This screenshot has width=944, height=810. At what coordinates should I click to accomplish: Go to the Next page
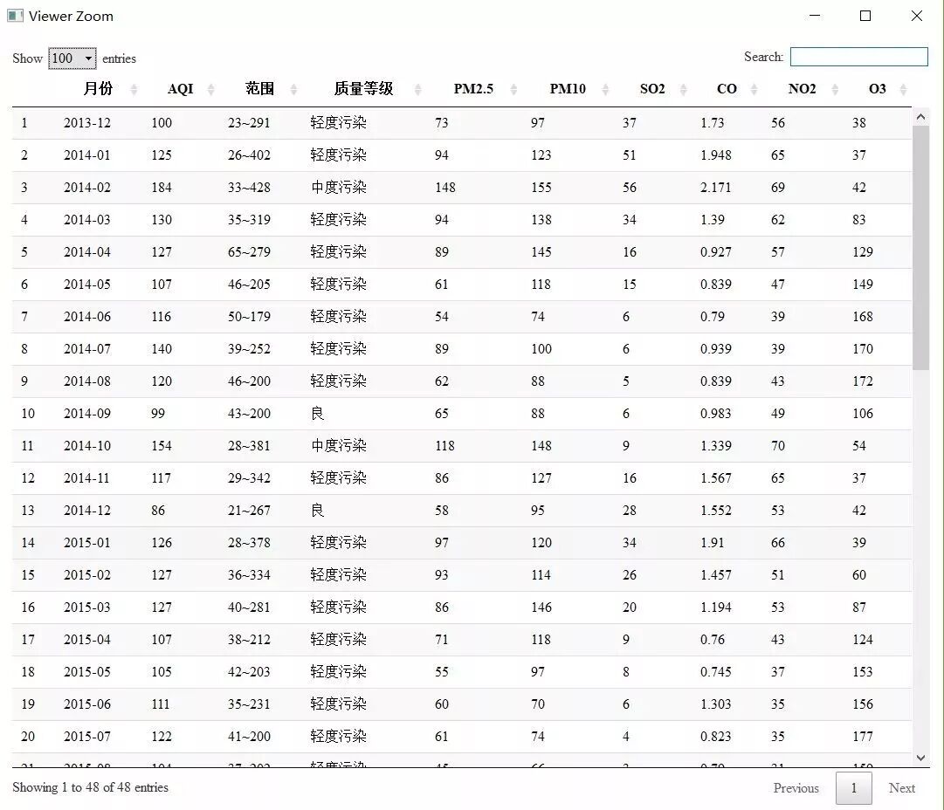click(x=901, y=788)
